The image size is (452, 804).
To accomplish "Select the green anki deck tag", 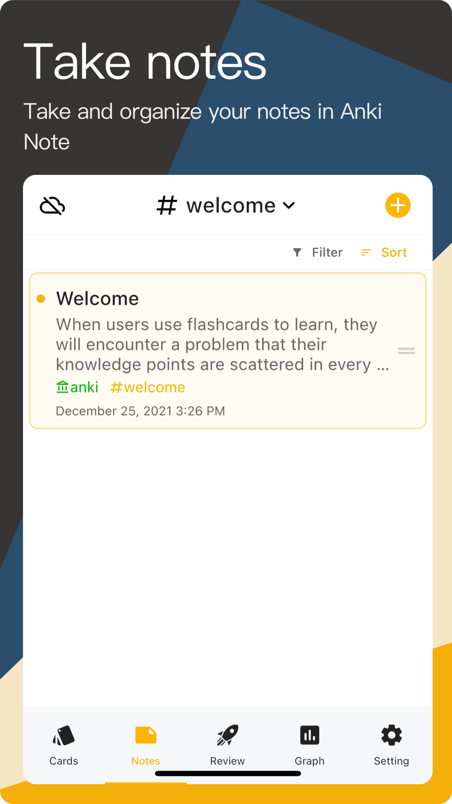I will click(77, 387).
